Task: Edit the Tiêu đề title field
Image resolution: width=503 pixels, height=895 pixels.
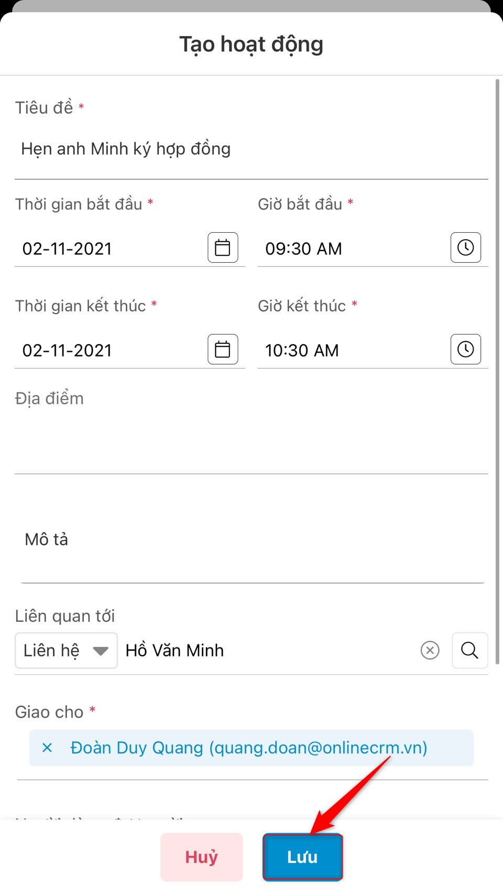Action: tap(251, 149)
